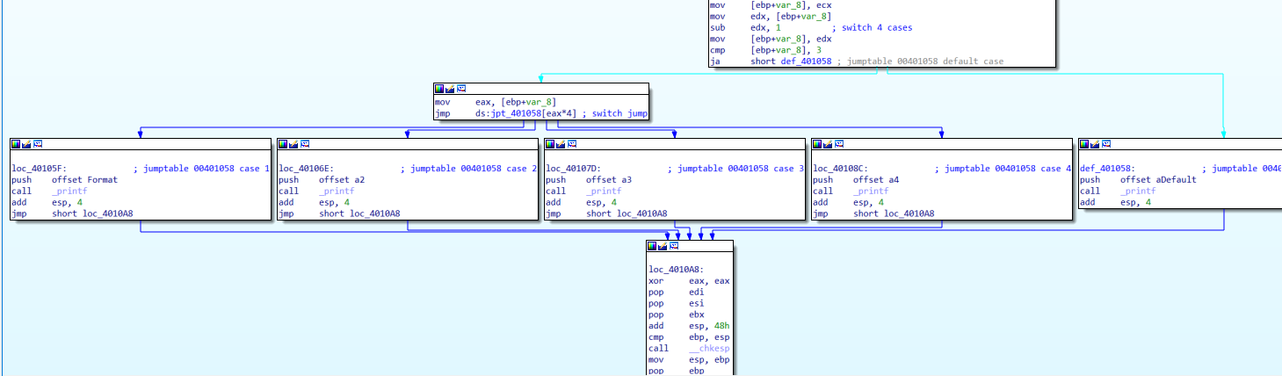Screen dimensions: 1282x376
Task: Click 'cmp ebp, esp' instruction line
Action: [689, 337]
